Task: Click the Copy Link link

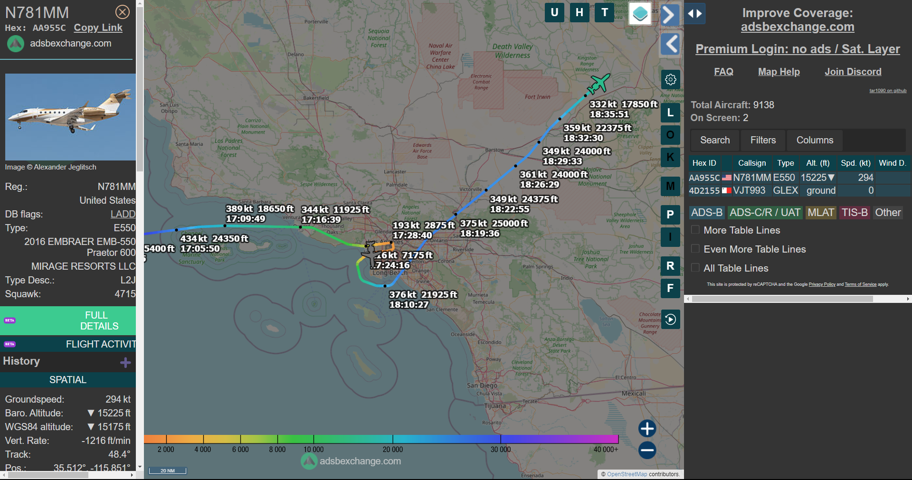Action: 98,28
